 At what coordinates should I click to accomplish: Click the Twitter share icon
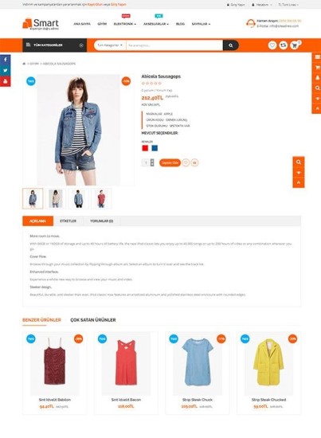(x=5, y=70)
